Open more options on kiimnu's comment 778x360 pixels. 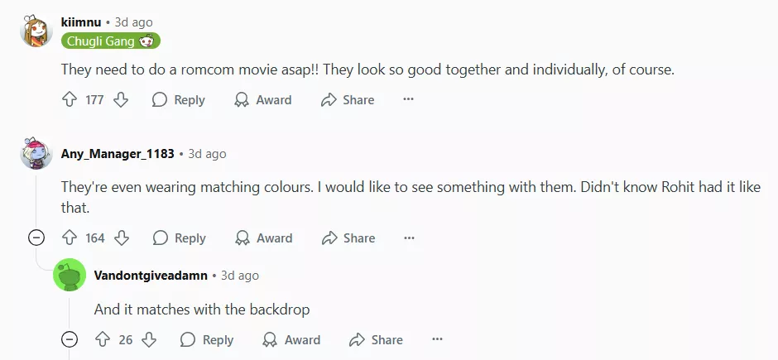point(408,100)
